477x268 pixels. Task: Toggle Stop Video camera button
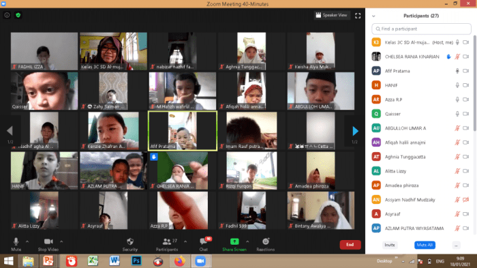(48, 241)
